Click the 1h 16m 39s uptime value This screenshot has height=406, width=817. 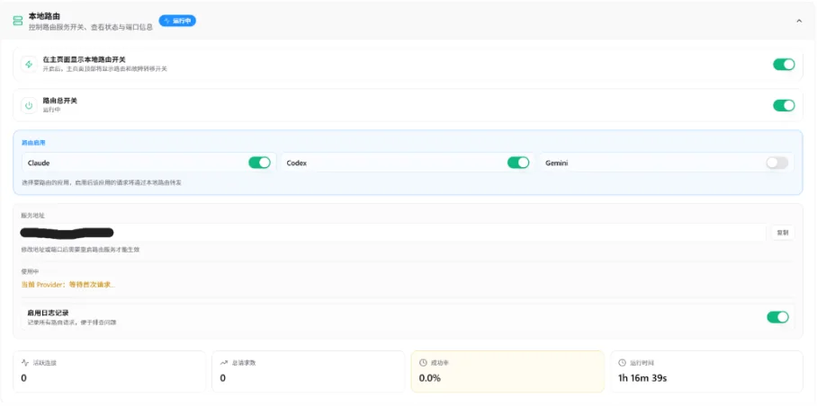642,378
